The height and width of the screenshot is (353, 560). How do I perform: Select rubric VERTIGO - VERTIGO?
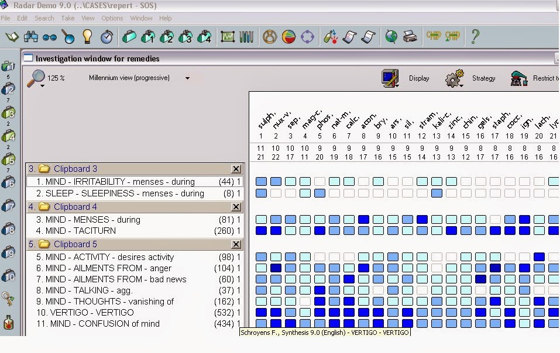pyautogui.click(x=135, y=313)
